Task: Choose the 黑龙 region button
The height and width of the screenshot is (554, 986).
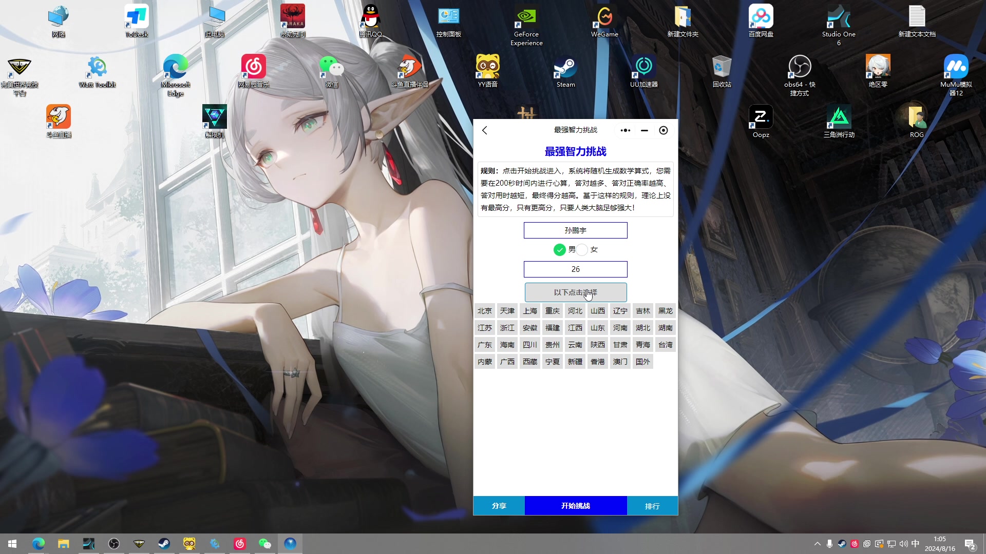Action: pos(666,311)
